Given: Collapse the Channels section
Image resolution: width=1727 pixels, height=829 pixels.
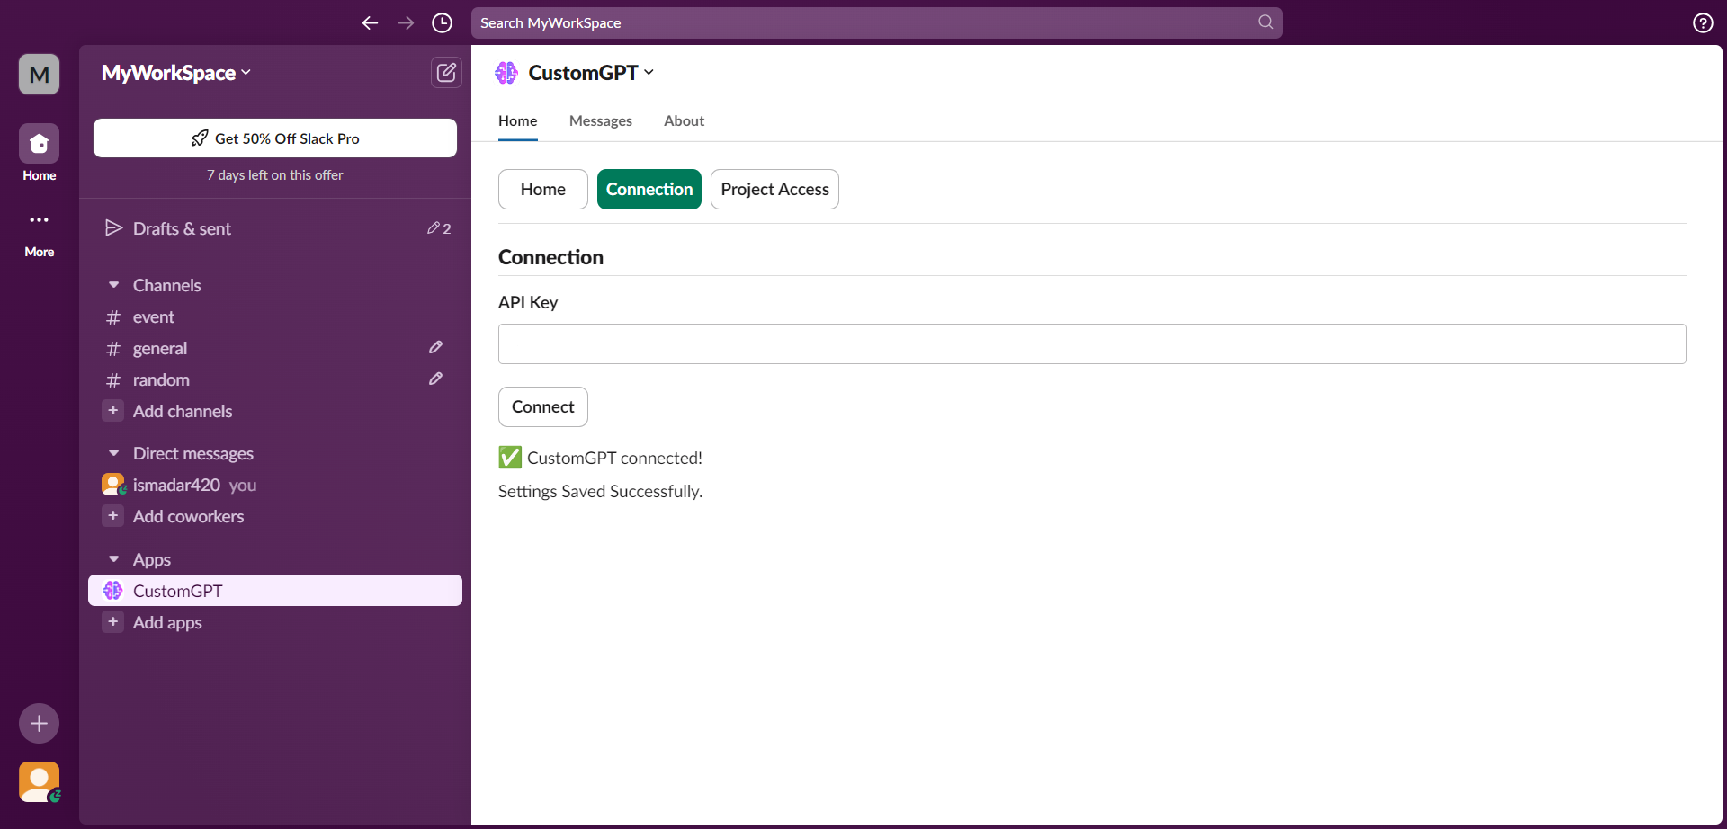Looking at the screenshot, I should pos(113,285).
